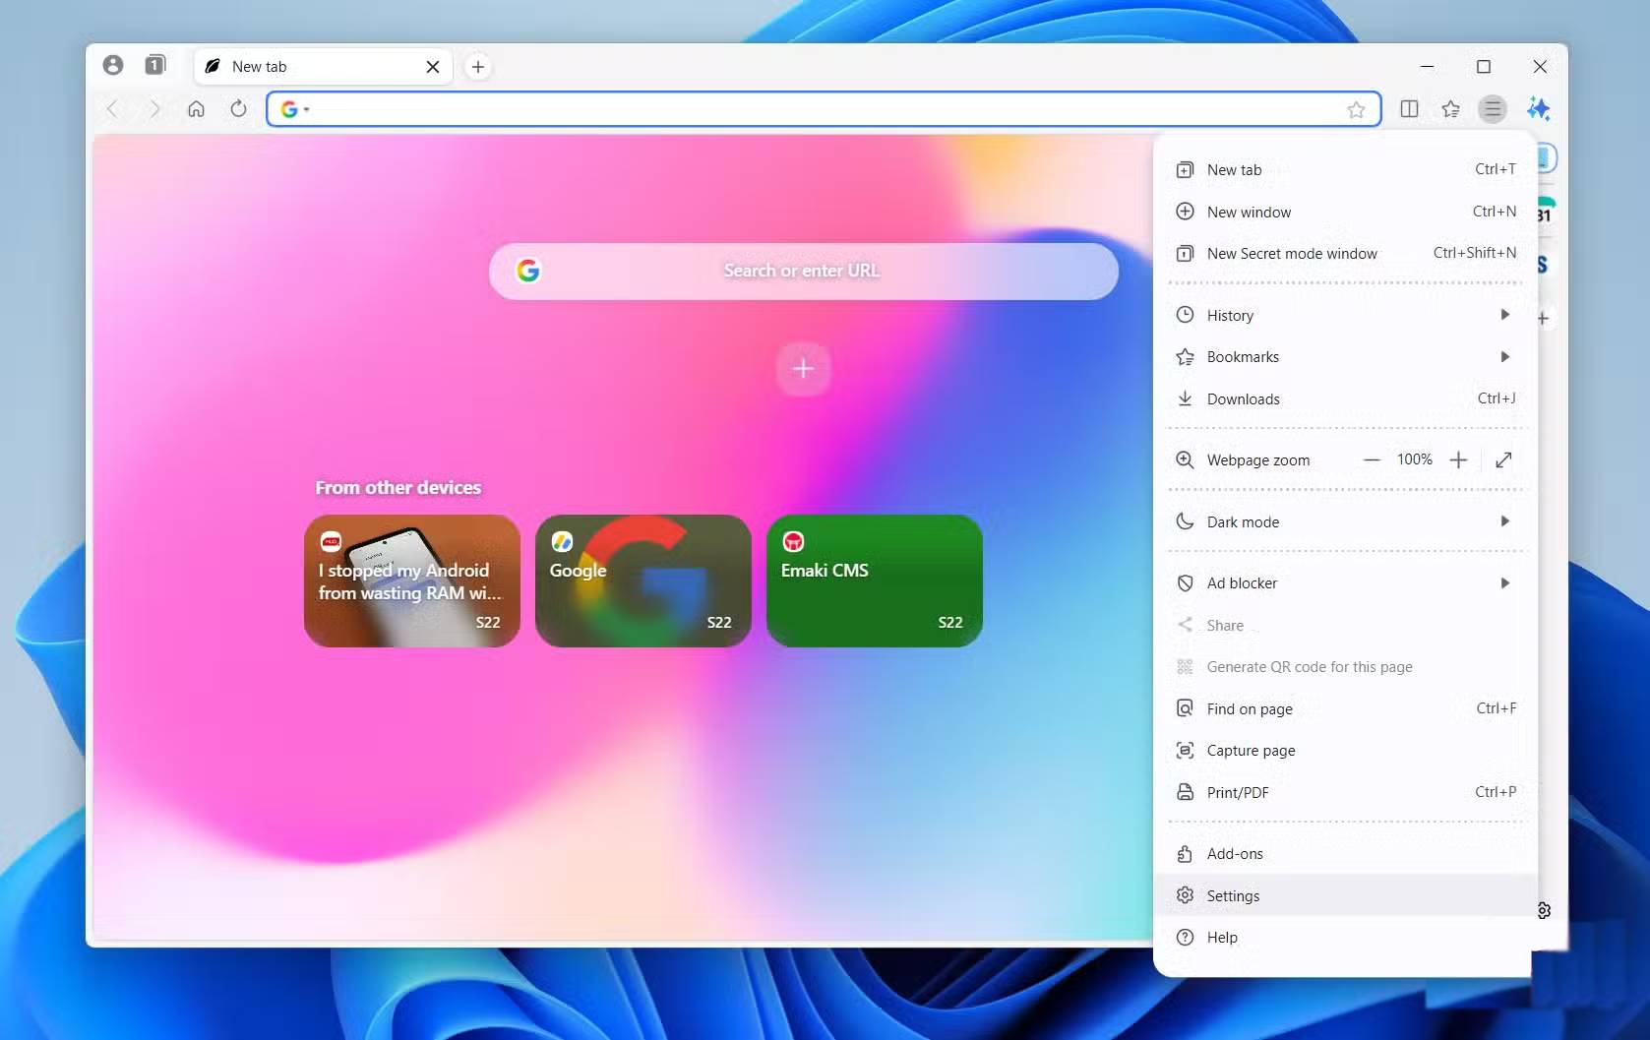
Task: Click the Search or enter URL box
Action: [804, 271]
